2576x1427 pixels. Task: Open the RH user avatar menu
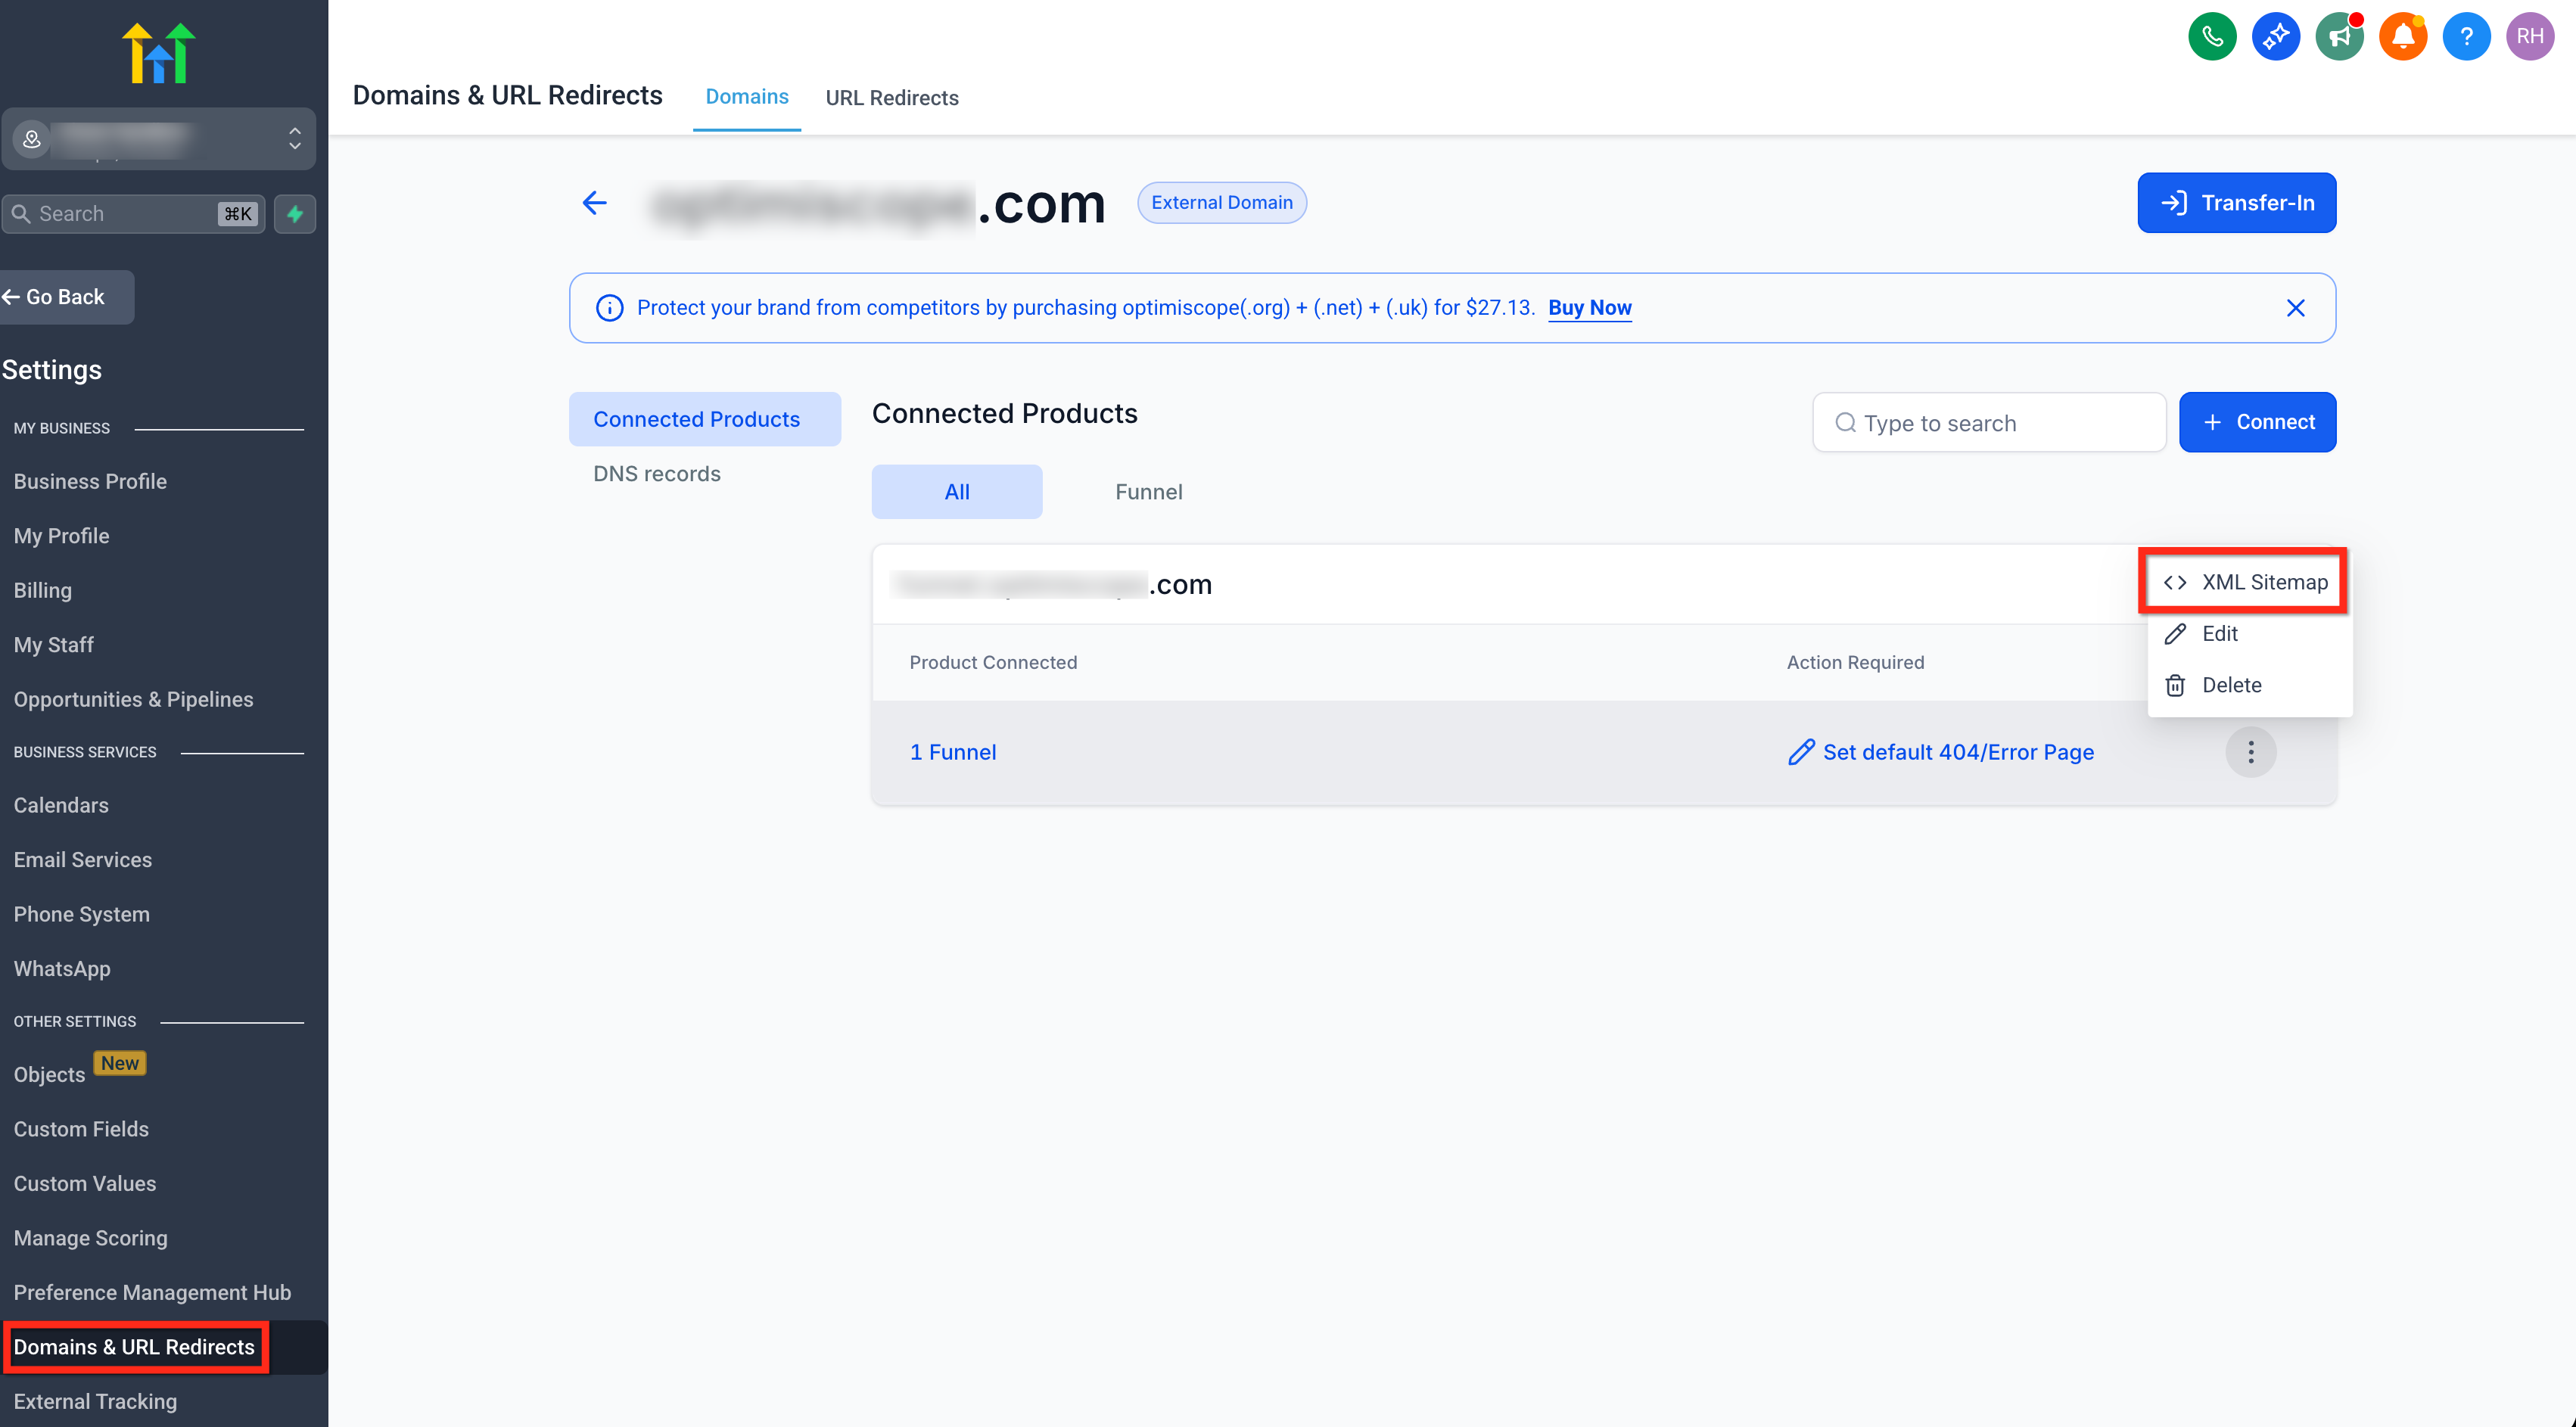click(x=2529, y=37)
